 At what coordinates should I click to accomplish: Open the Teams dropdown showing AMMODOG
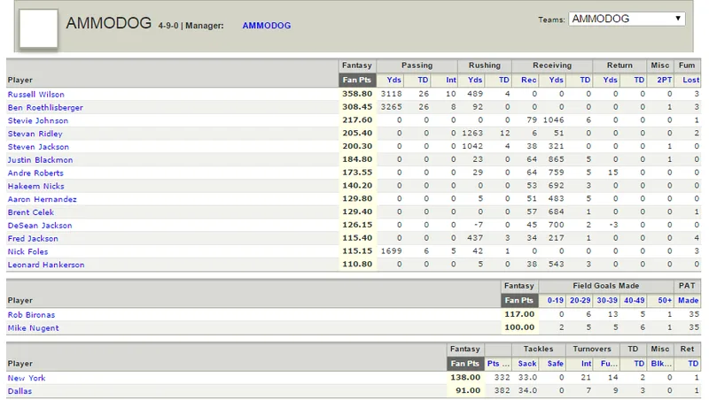pos(627,19)
